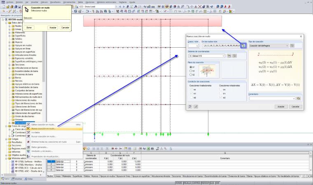Click the RFEM application icon at the top-left corner
This screenshot has width=313, height=185.
coord(3,2)
